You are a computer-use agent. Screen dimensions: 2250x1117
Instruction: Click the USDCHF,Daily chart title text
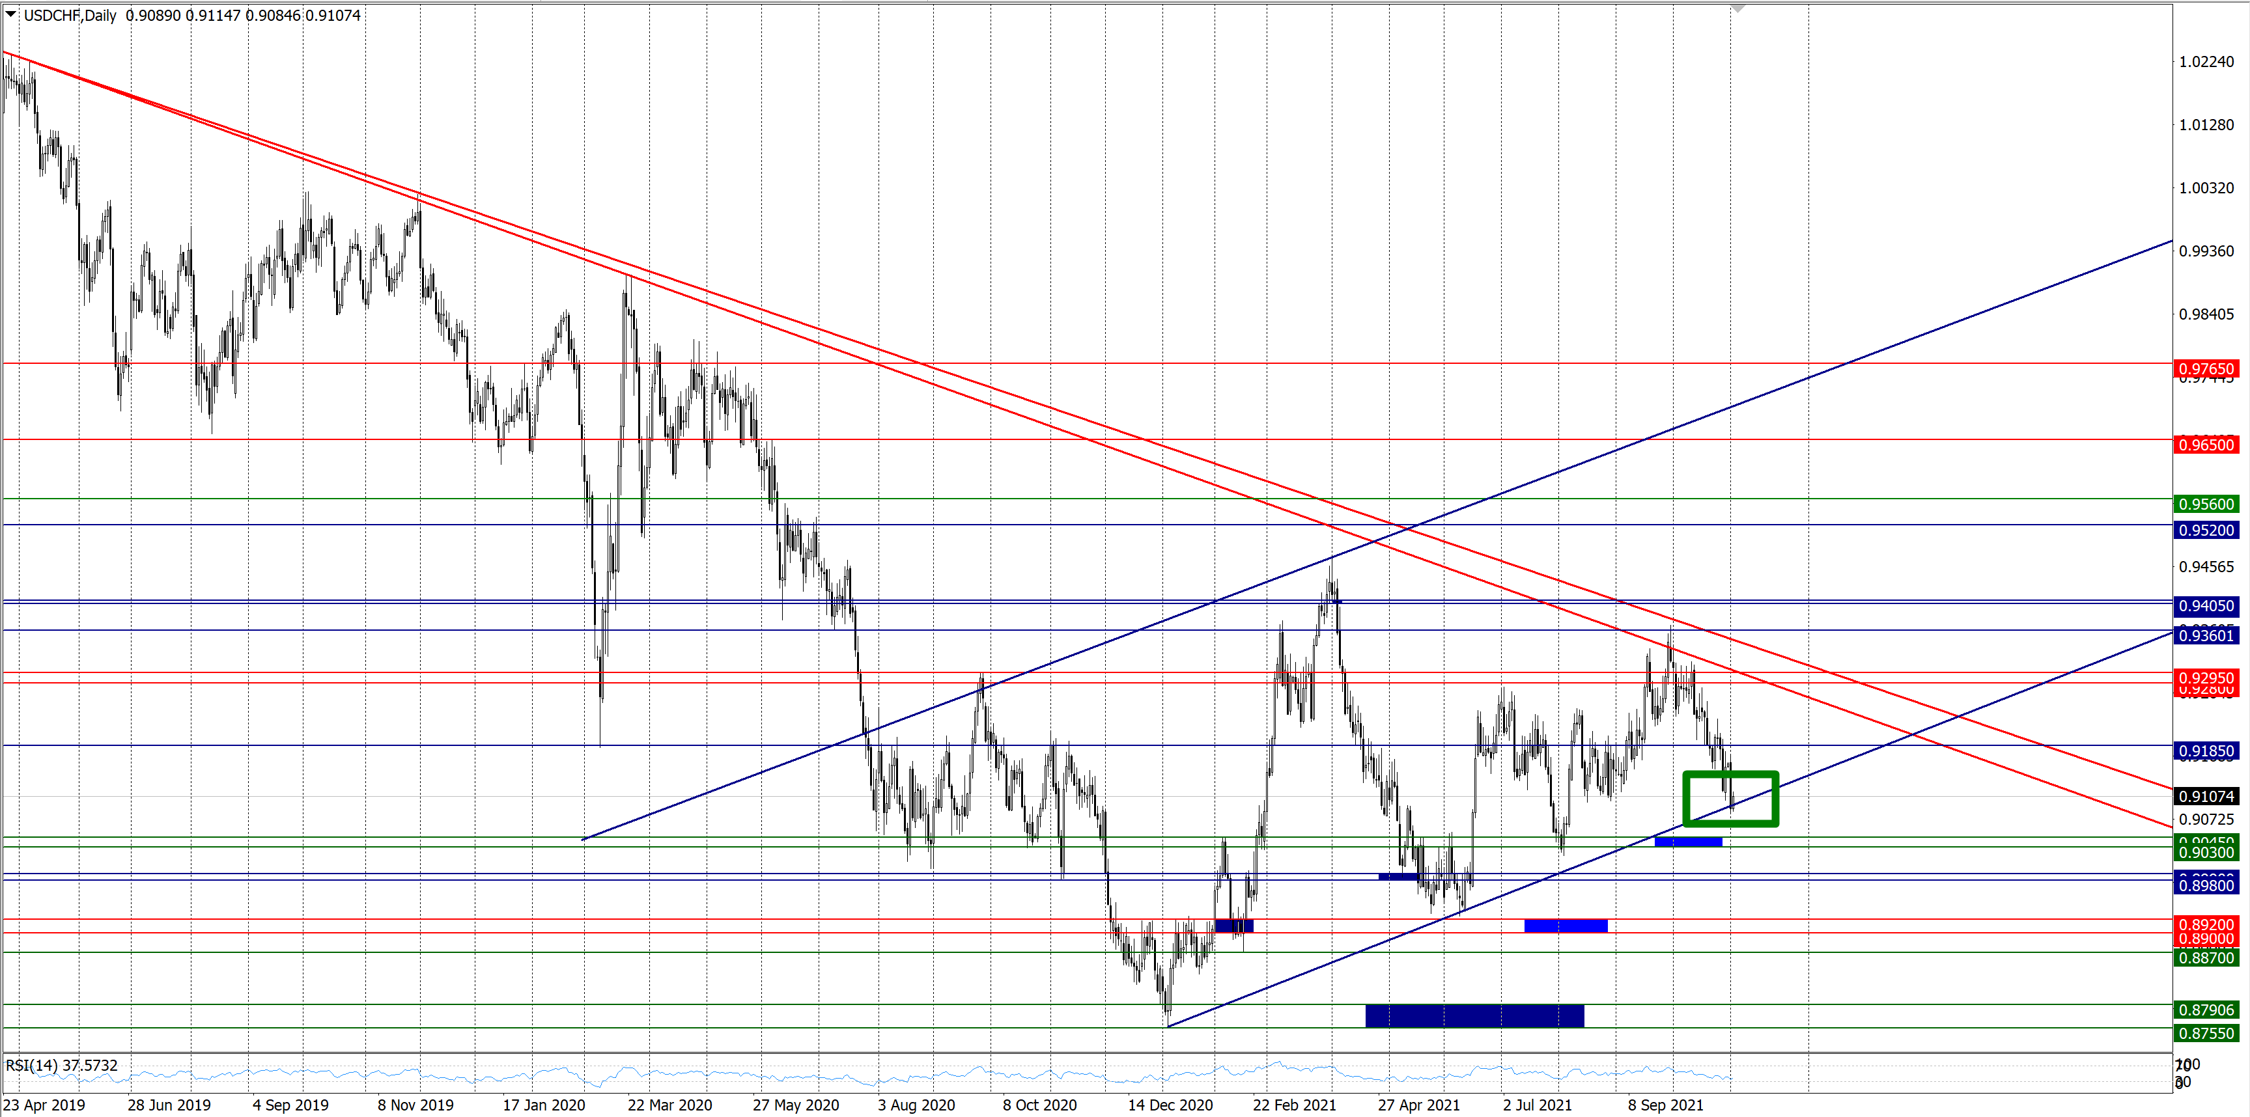70,15
